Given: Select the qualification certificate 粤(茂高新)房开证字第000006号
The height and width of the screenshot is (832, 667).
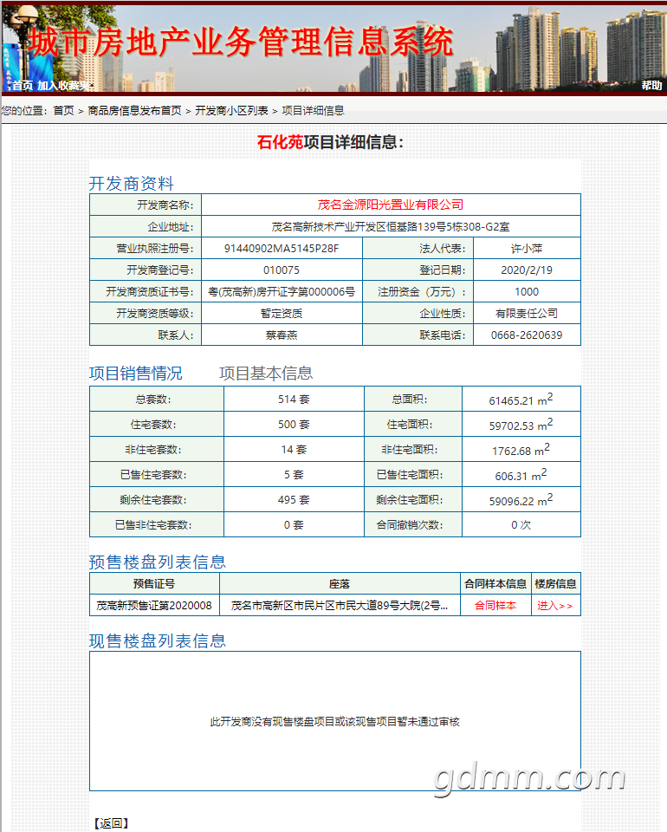Looking at the screenshot, I should tap(282, 292).
